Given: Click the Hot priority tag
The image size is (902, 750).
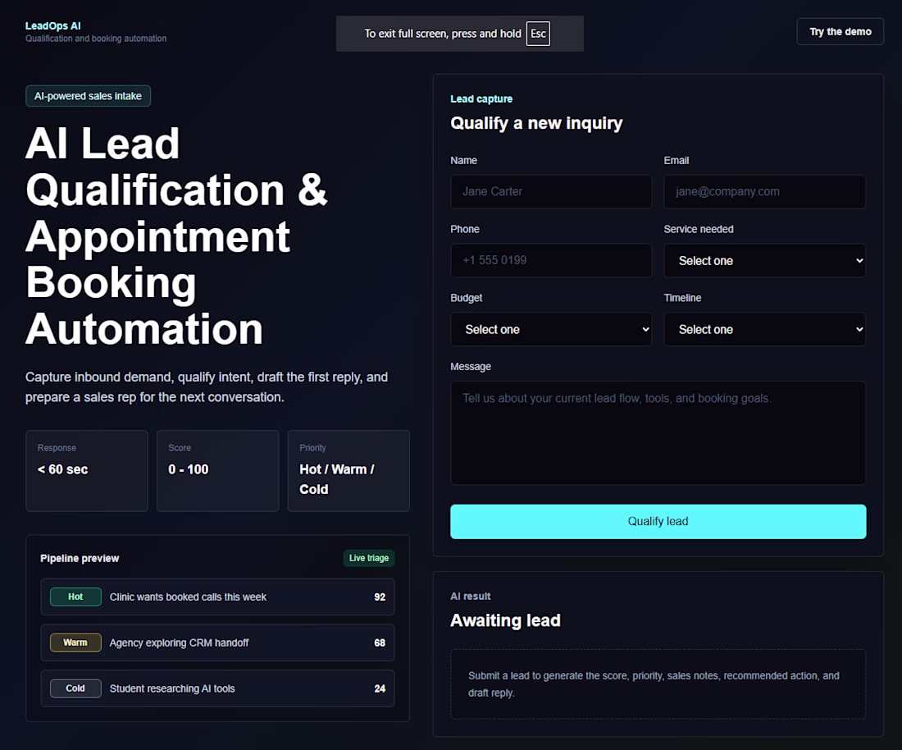Looking at the screenshot, I should click(x=75, y=597).
